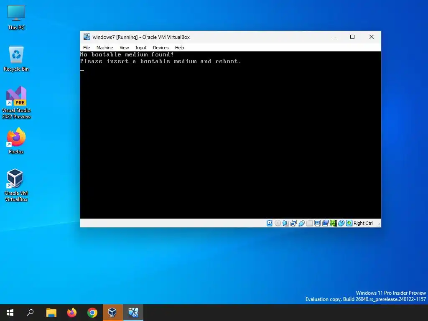This screenshot has height=321, width=428.
Task: Select Visual Studio 2022 Preview shortcut
Action: pyautogui.click(x=16, y=103)
